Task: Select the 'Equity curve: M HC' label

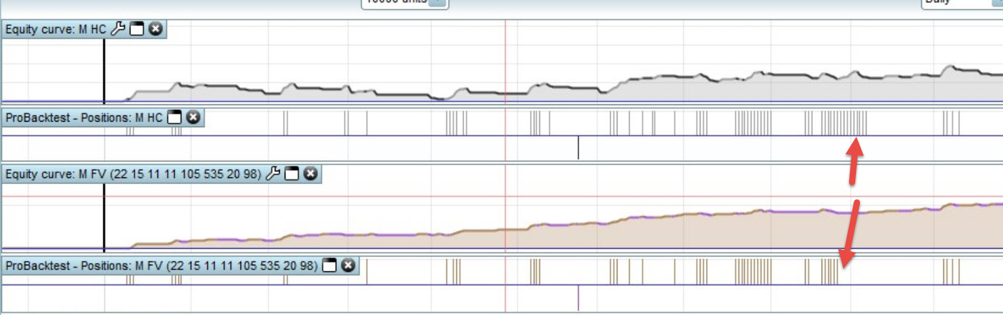Action: click(56, 29)
